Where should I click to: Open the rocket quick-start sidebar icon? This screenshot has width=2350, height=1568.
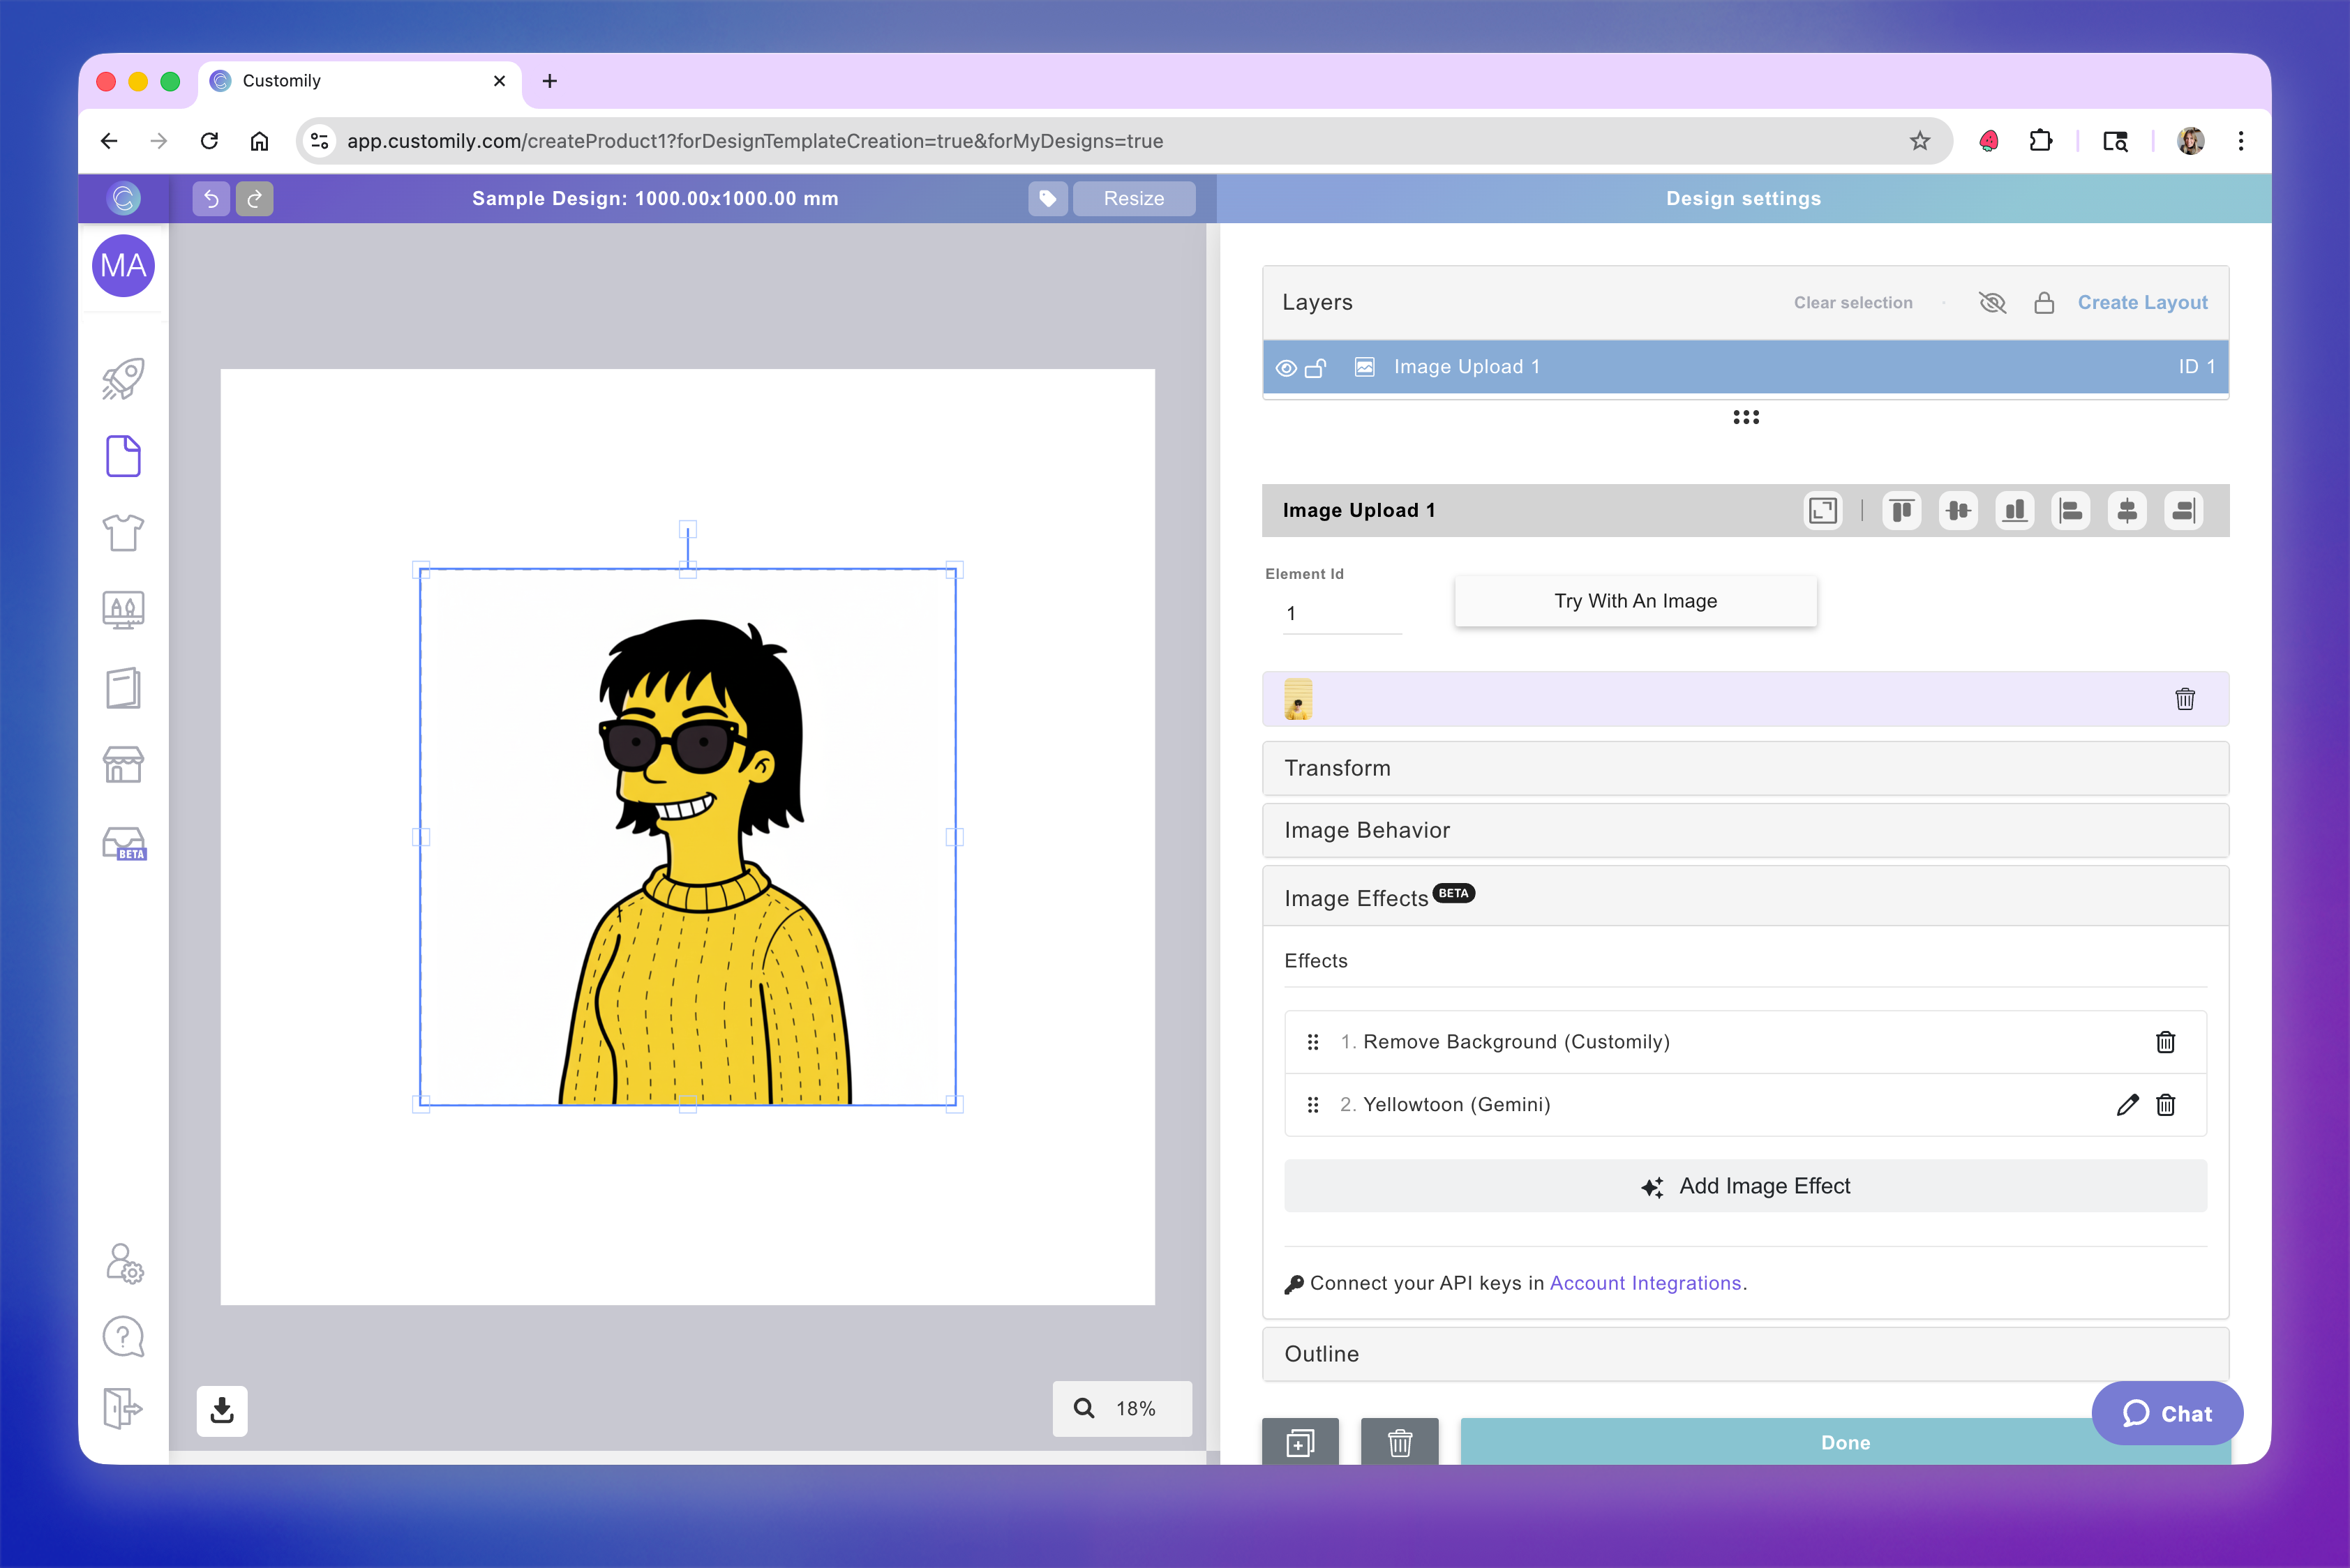[123, 379]
